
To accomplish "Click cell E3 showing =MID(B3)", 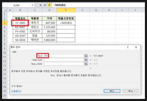I will pos(66,23).
